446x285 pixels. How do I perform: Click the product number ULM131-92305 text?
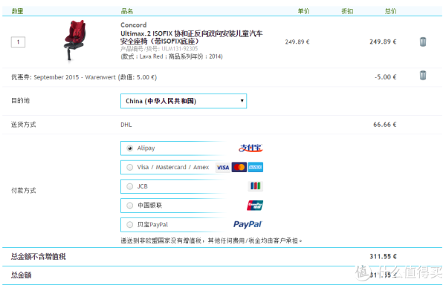coord(159,49)
